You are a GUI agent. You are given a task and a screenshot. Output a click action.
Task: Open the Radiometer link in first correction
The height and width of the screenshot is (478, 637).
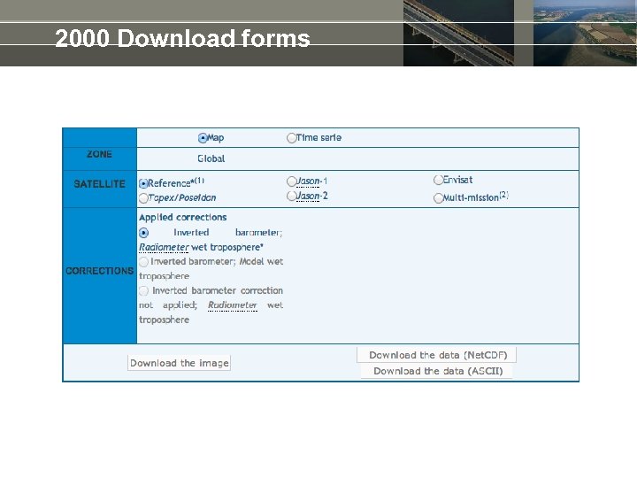(164, 247)
